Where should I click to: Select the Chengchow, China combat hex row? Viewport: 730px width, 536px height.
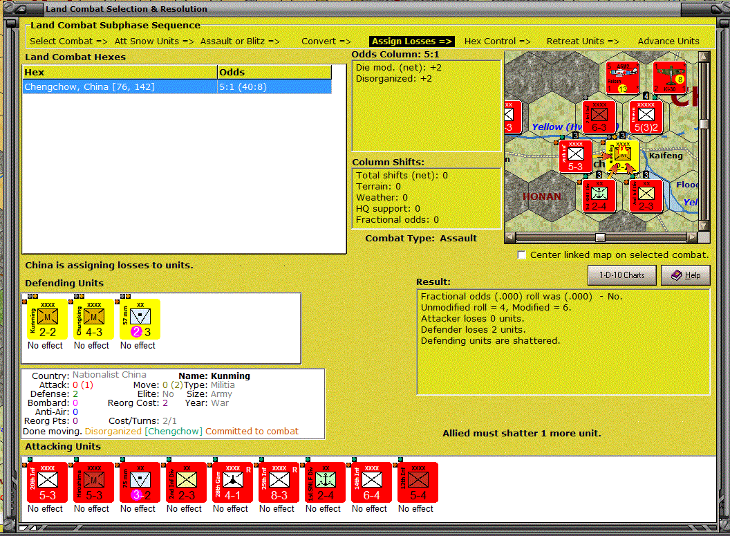pyautogui.click(x=177, y=87)
